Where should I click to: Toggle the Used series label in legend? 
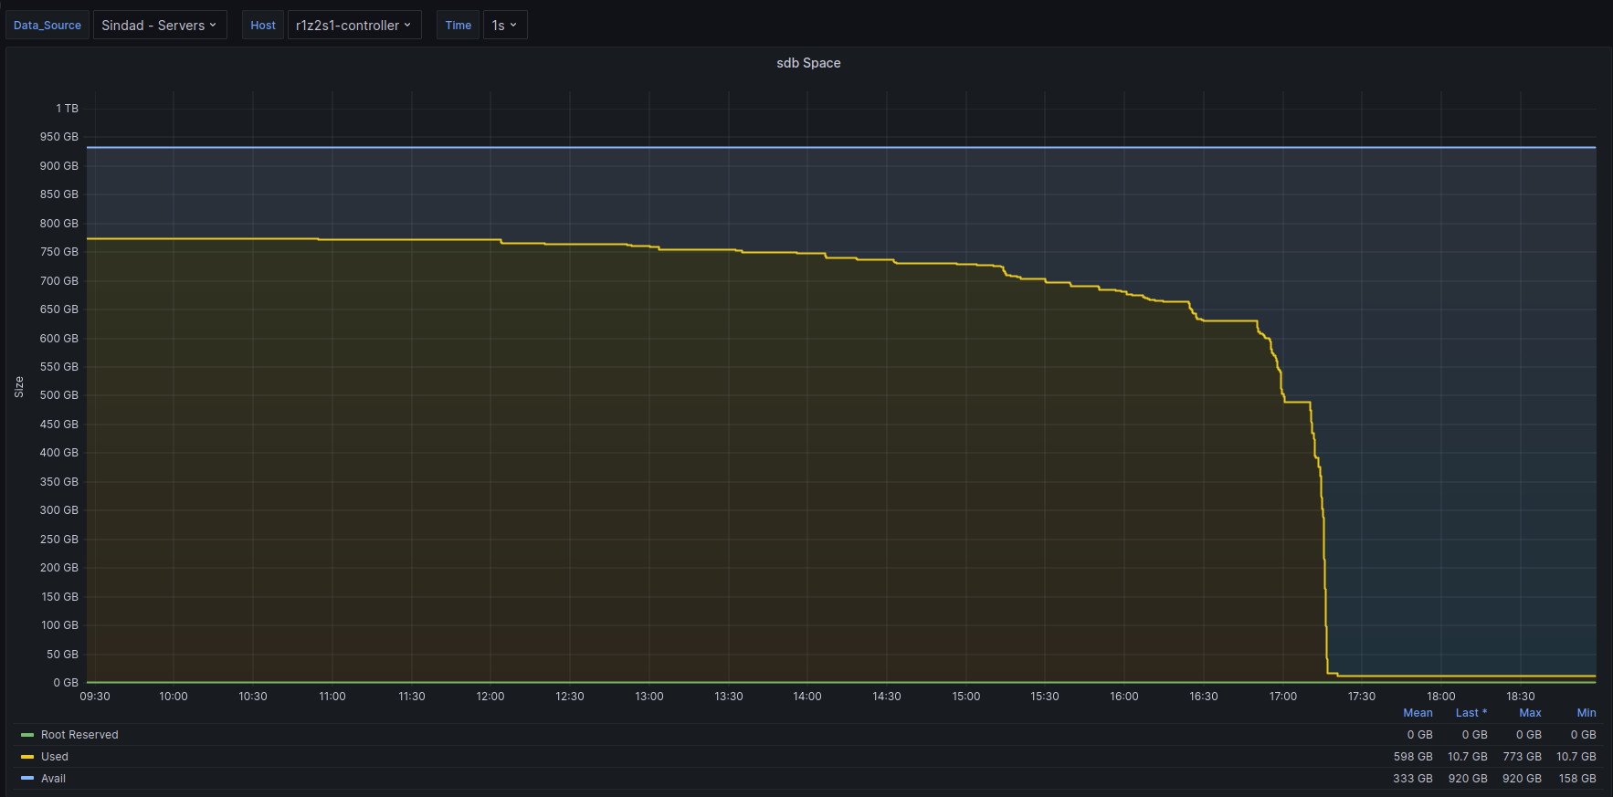55,757
